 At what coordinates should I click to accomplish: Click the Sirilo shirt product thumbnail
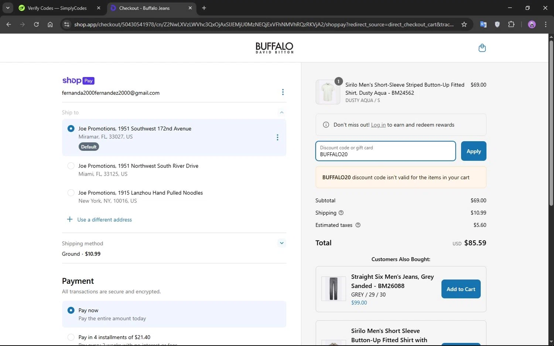[328, 92]
